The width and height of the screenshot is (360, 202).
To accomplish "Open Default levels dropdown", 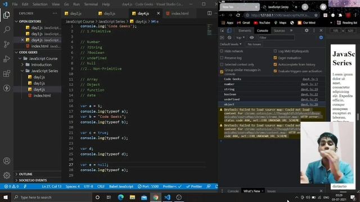I will point(231,44).
